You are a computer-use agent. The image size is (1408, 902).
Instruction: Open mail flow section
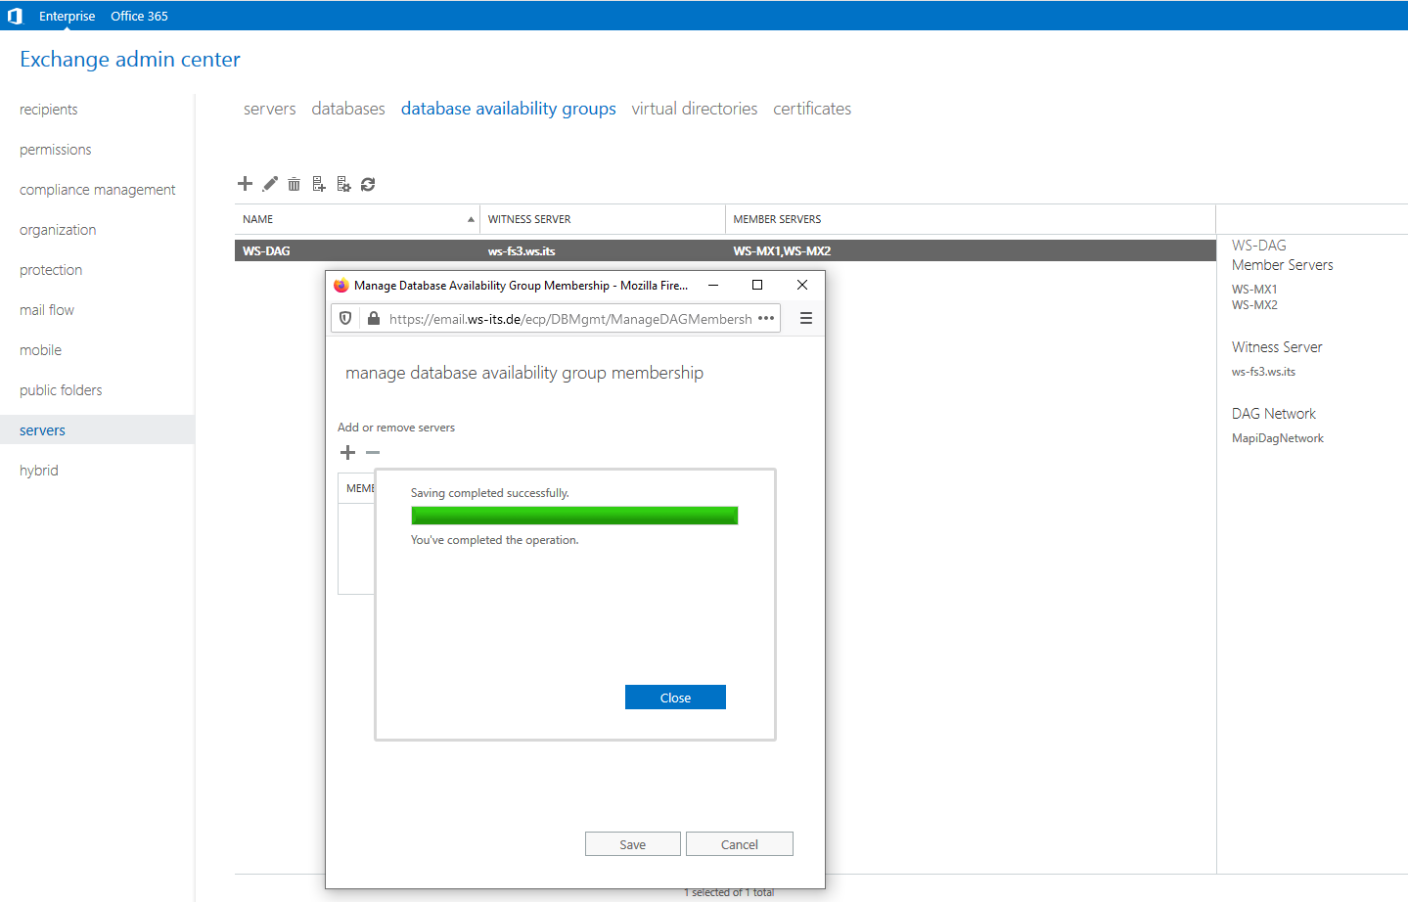(x=47, y=310)
